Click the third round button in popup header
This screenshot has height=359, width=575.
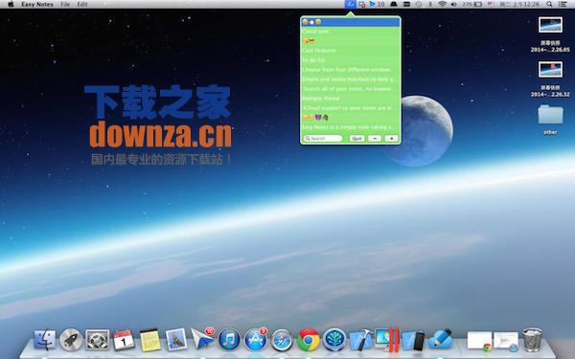[318, 22]
